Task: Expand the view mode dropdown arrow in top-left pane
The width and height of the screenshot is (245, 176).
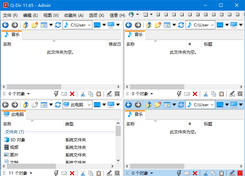Action: pyautogui.click(x=51, y=25)
